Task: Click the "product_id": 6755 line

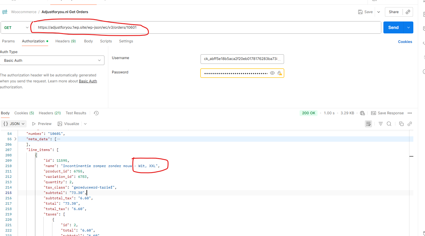Action: (x=64, y=171)
